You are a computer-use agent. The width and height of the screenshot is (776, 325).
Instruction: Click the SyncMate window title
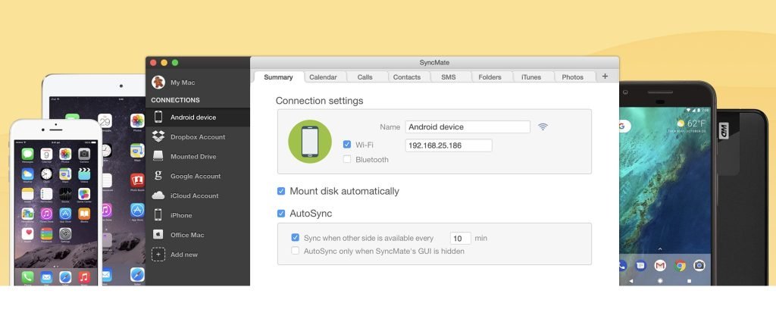coord(434,63)
